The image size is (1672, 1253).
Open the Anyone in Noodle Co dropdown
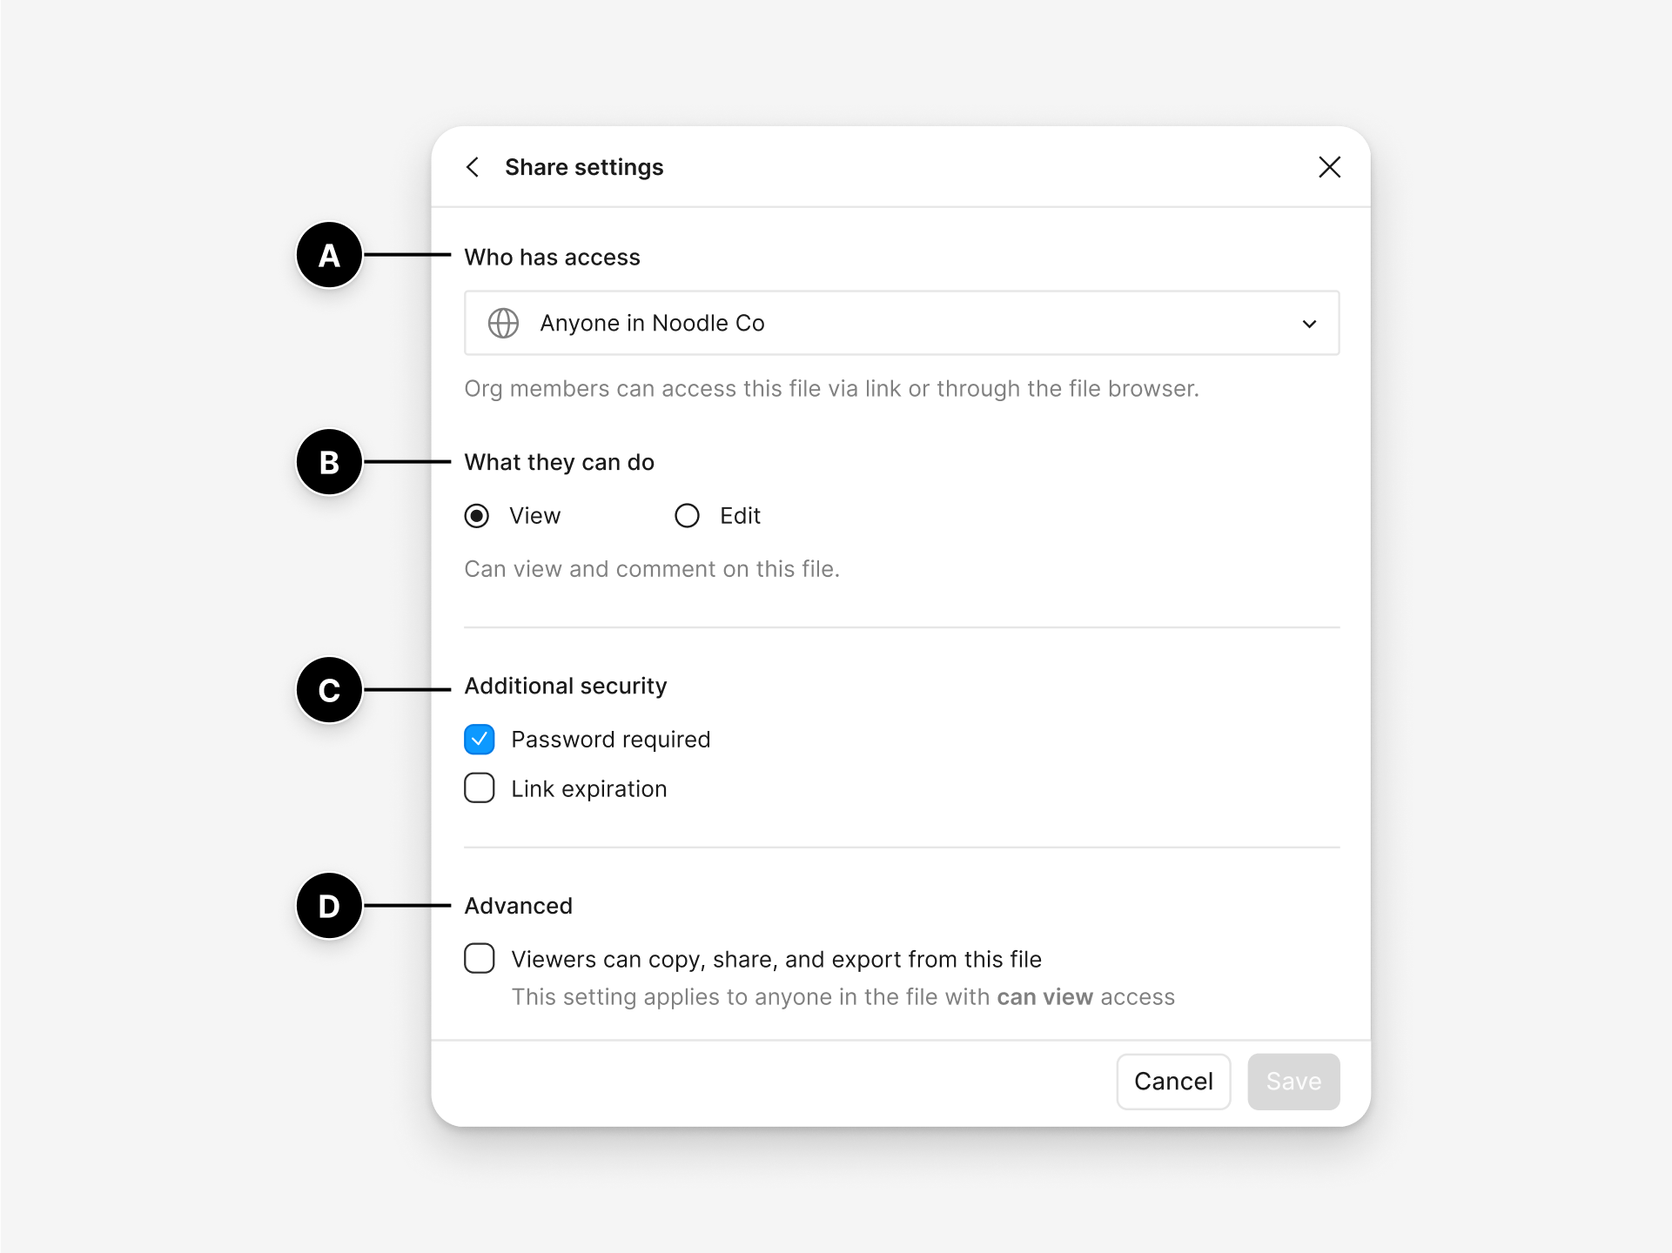click(901, 323)
